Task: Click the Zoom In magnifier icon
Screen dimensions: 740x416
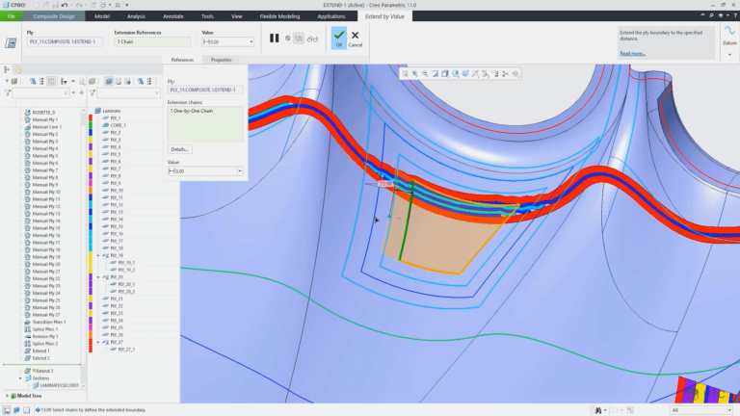Action: [415, 74]
